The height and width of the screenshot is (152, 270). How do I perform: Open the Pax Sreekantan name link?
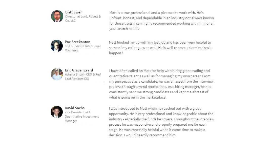[77, 42]
